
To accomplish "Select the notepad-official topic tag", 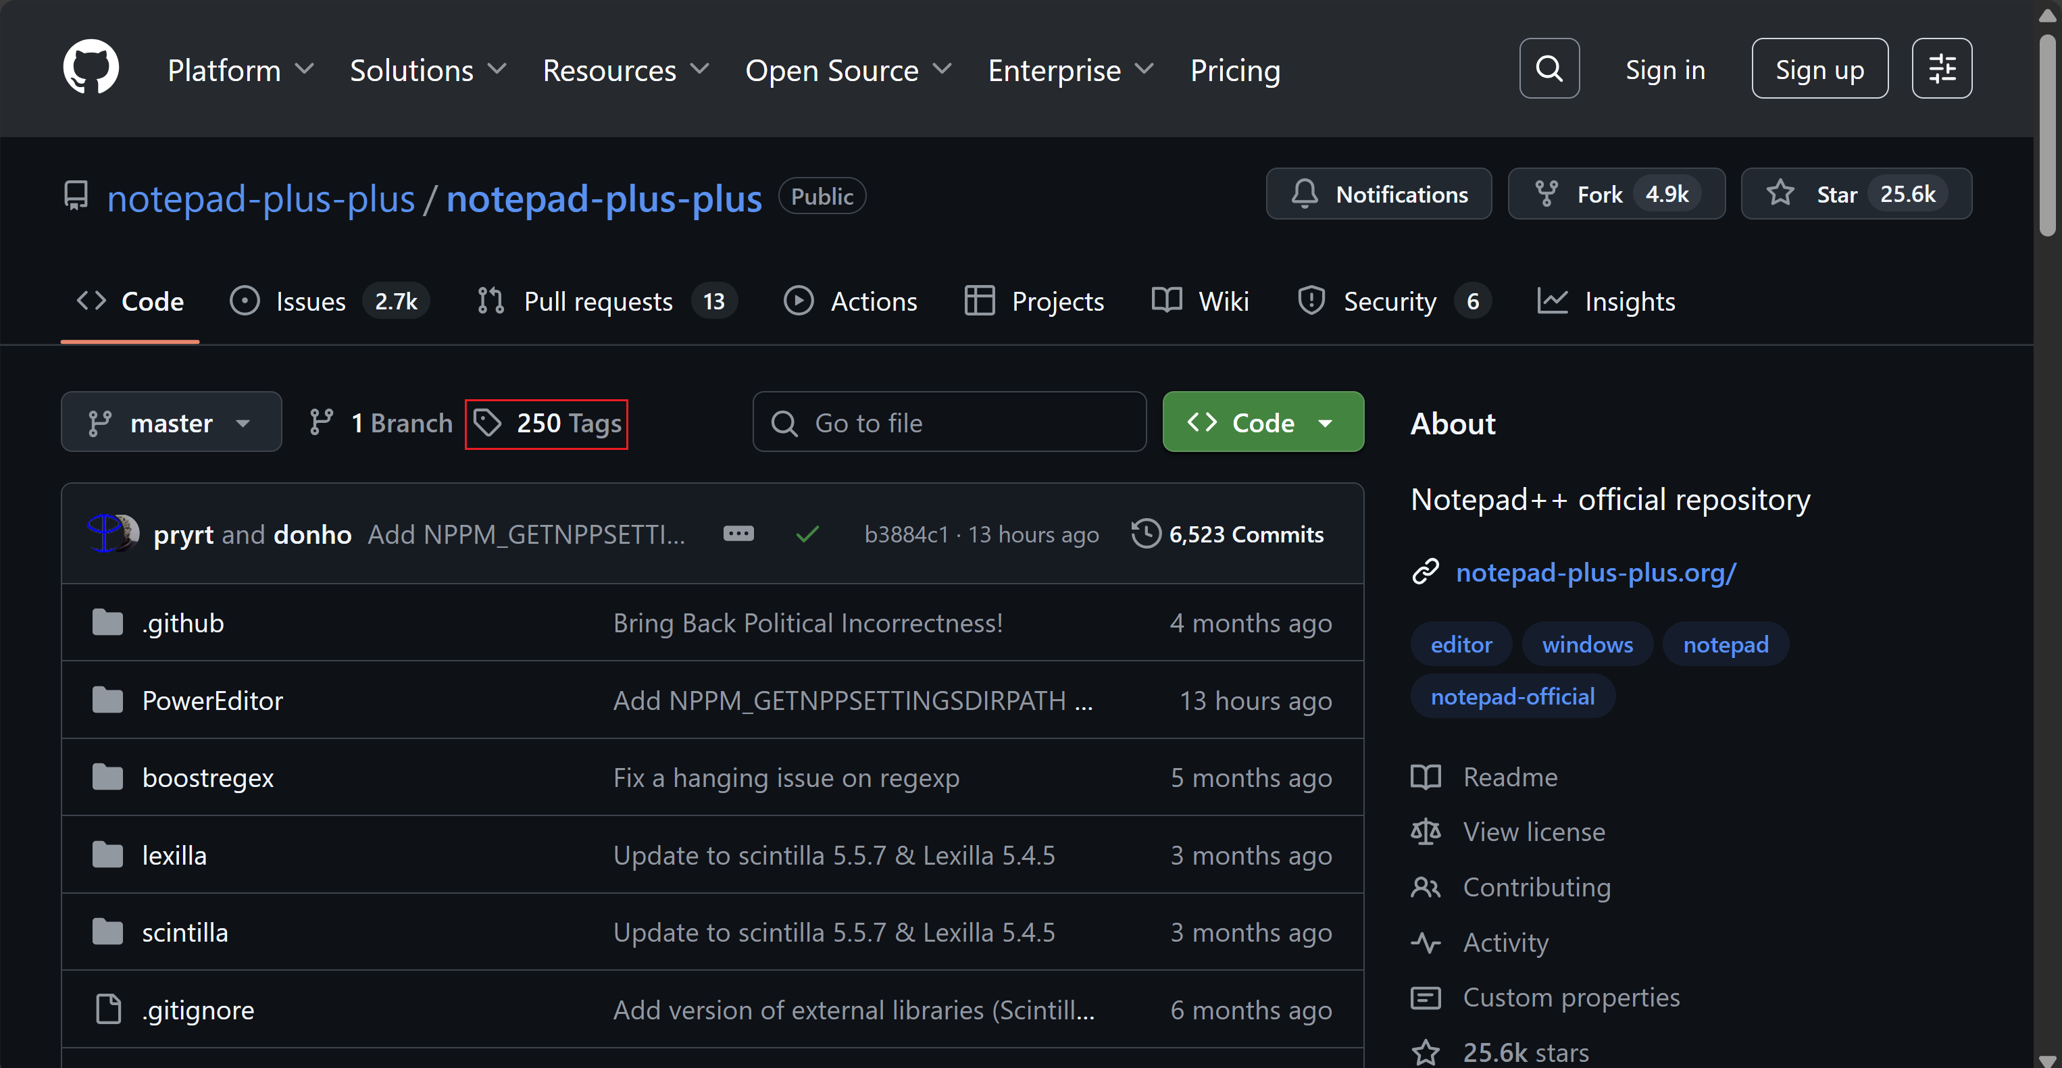I will 1512,696.
